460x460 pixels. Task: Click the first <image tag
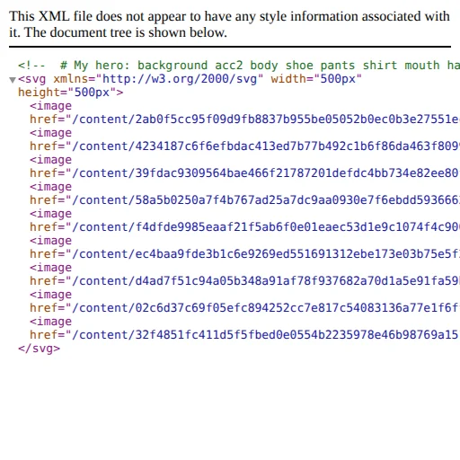coord(50,106)
